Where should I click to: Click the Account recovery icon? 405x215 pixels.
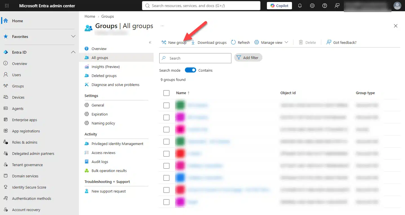point(6,210)
